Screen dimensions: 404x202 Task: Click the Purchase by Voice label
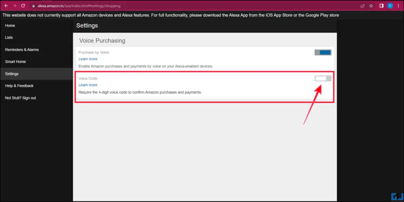click(x=94, y=52)
